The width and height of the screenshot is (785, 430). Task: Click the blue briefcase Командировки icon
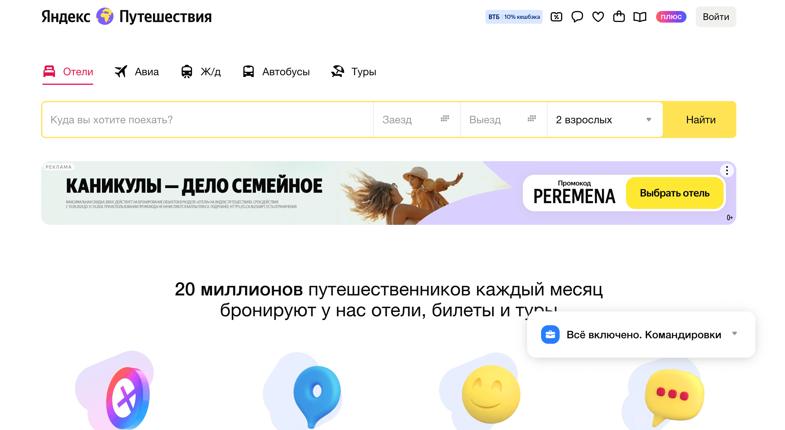tap(550, 335)
